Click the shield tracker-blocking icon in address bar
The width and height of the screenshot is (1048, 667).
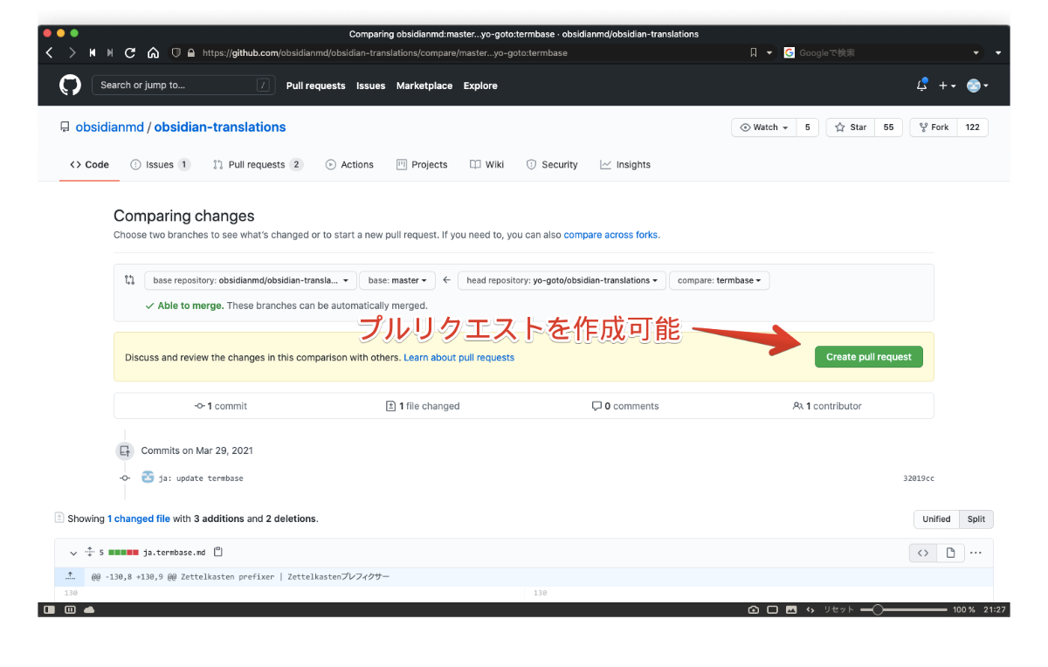(x=176, y=52)
